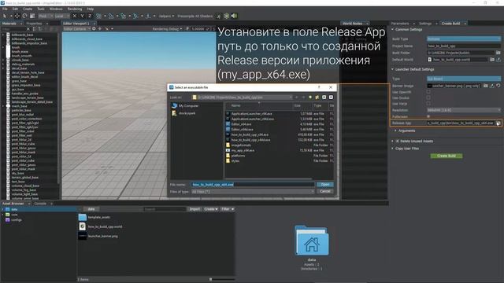The image size is (504, 283).
Task: Click Open in the file dialog
Action: pos(325,185)
